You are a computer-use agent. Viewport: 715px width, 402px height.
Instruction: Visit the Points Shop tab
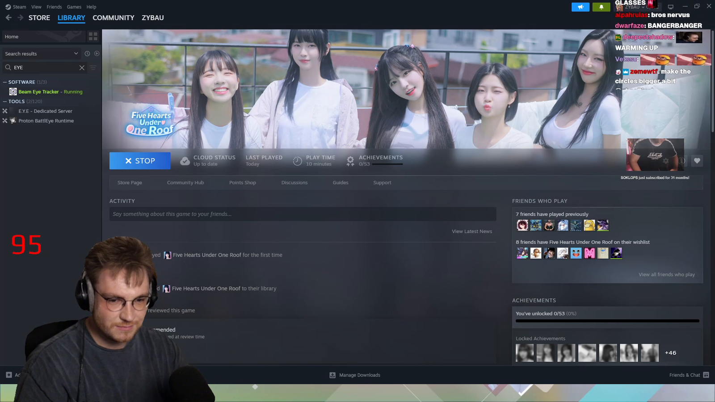coord(243,183)
